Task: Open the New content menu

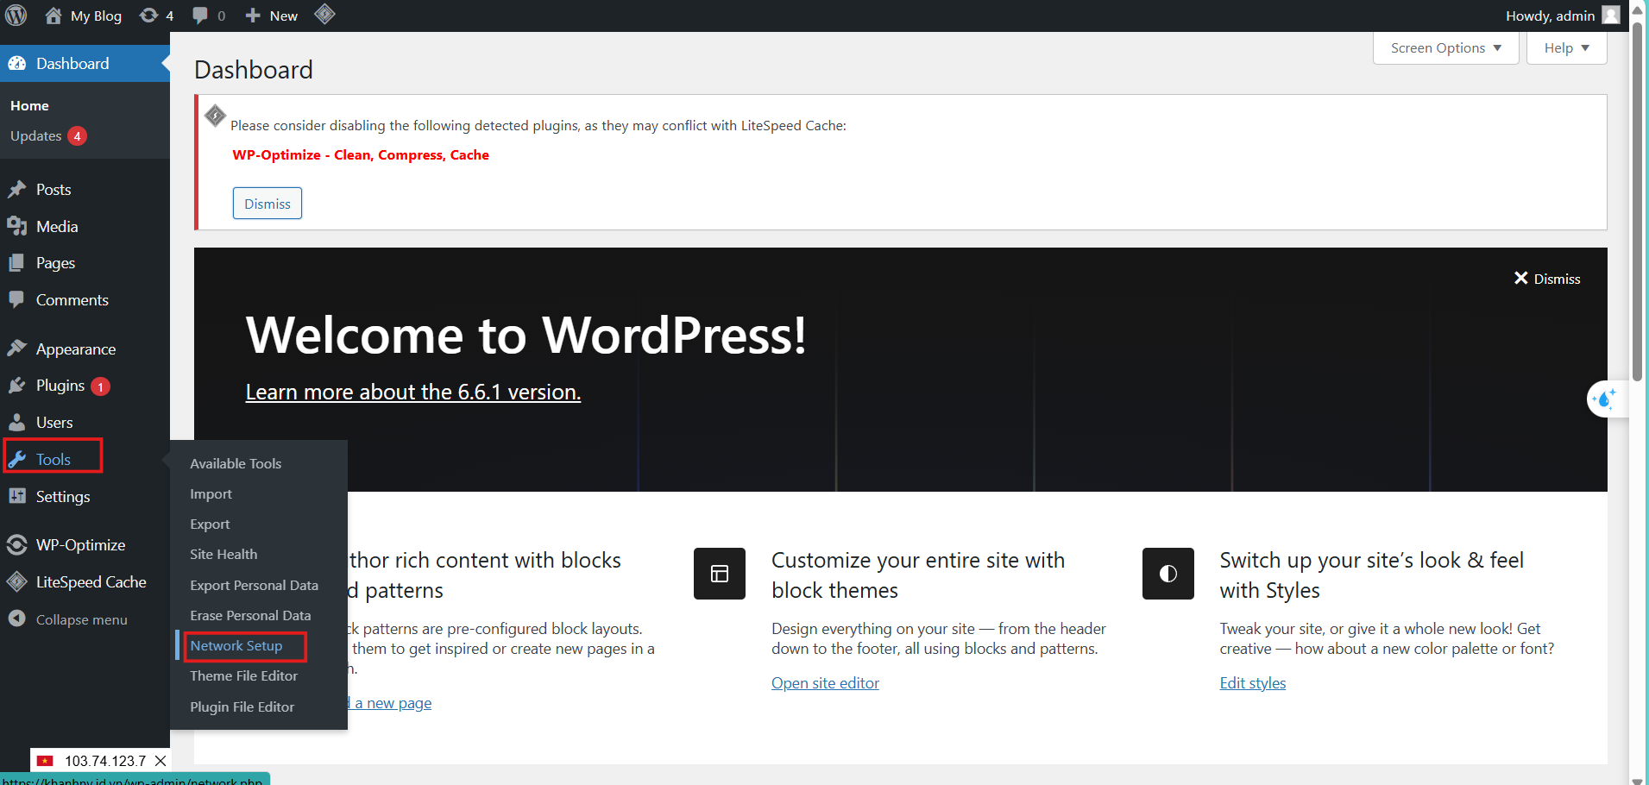Action: (271, 16)
